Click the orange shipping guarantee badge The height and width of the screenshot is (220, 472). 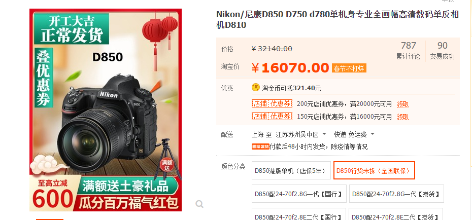point(260,146)
